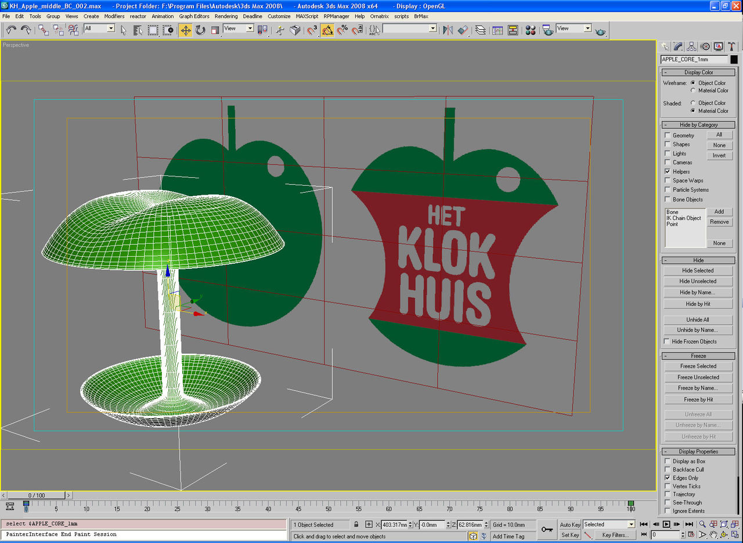Click the Quick Render teapot icon

click(x=600, y=30)
